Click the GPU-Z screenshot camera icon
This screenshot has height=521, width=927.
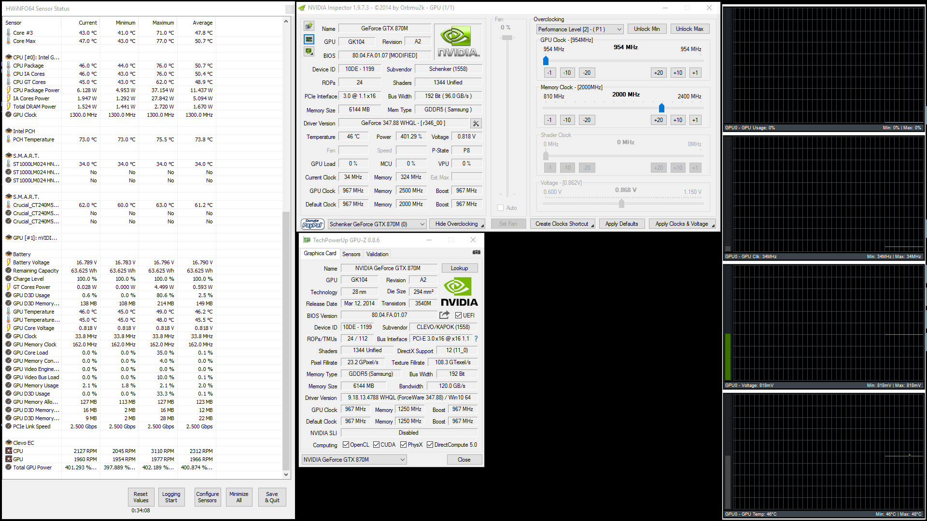point(477,252)
